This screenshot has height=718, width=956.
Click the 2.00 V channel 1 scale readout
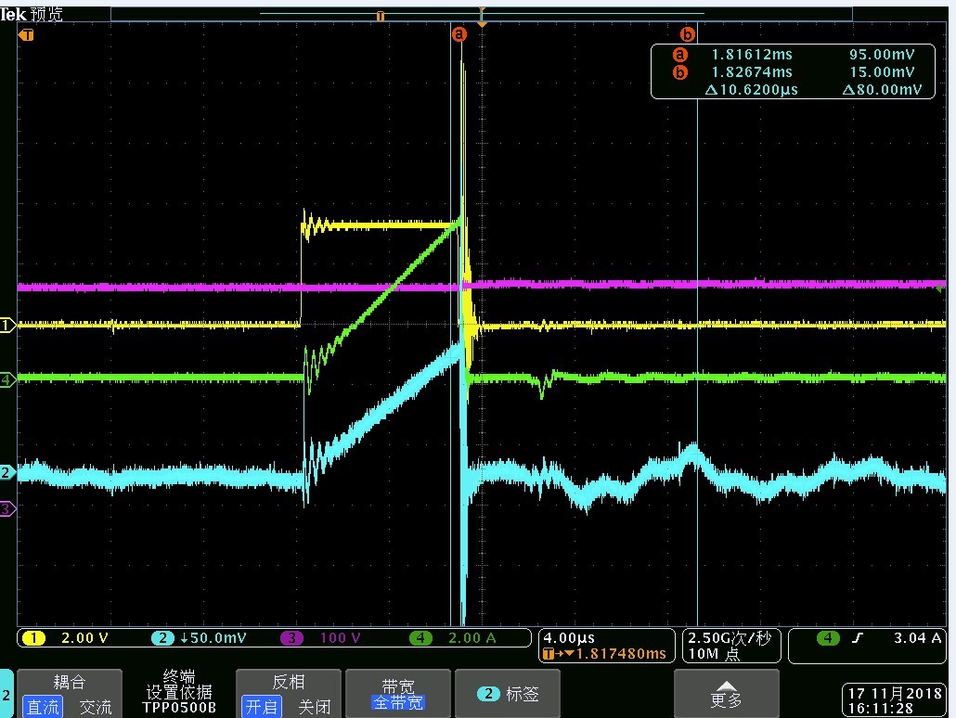click(x=84, y=638)
